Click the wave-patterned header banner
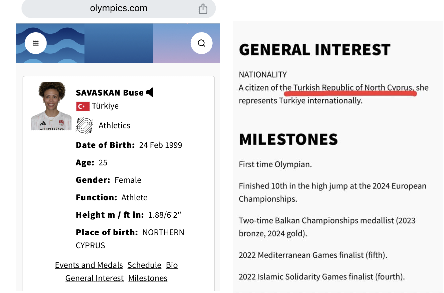This screenshot has width=444, height=293. pos(118,43)
